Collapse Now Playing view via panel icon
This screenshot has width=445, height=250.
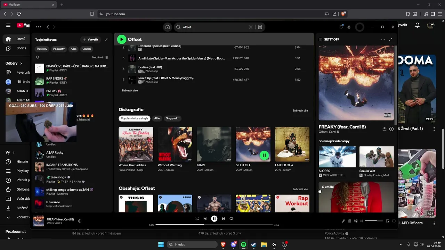(x=321, y=40)
